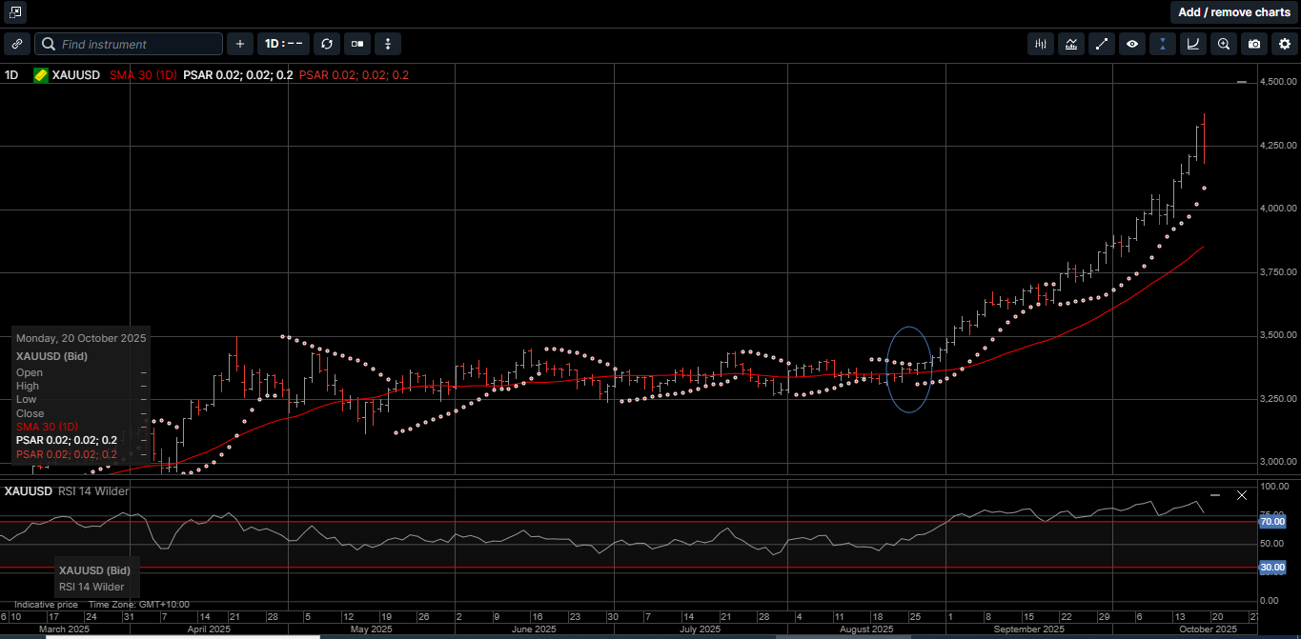
Task: Open the 1D timeframe dropdown
Action: pos(283,44)
